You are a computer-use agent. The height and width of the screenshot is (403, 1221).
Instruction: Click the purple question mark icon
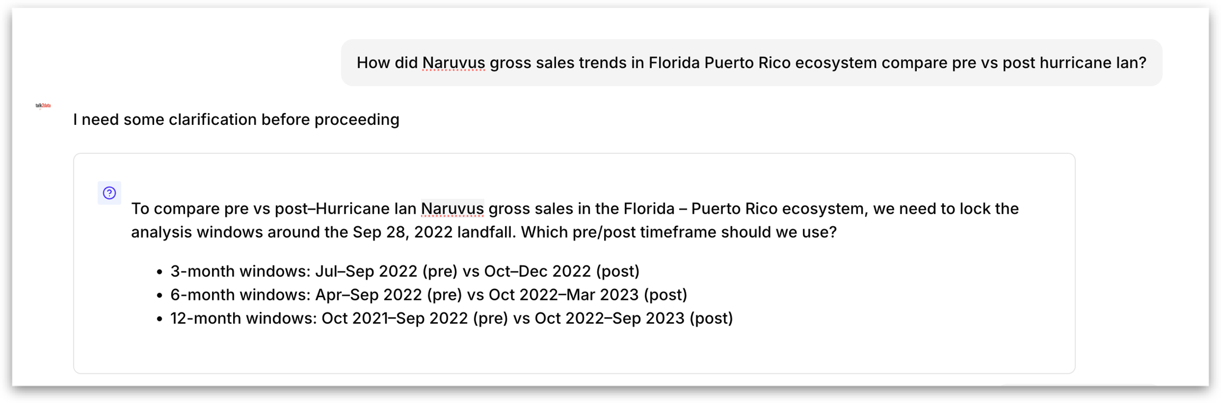(109, 193)
